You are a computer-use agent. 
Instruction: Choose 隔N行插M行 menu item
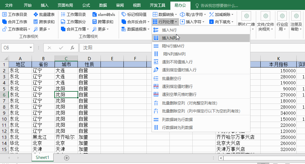coord(201,46)
